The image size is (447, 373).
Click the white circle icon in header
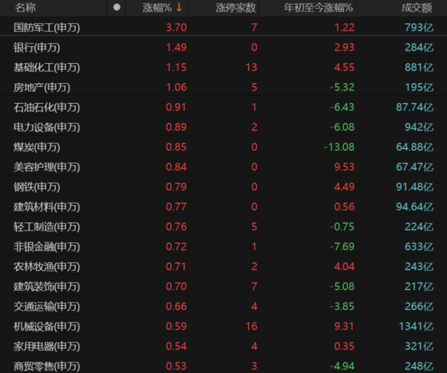pos(117,8)
